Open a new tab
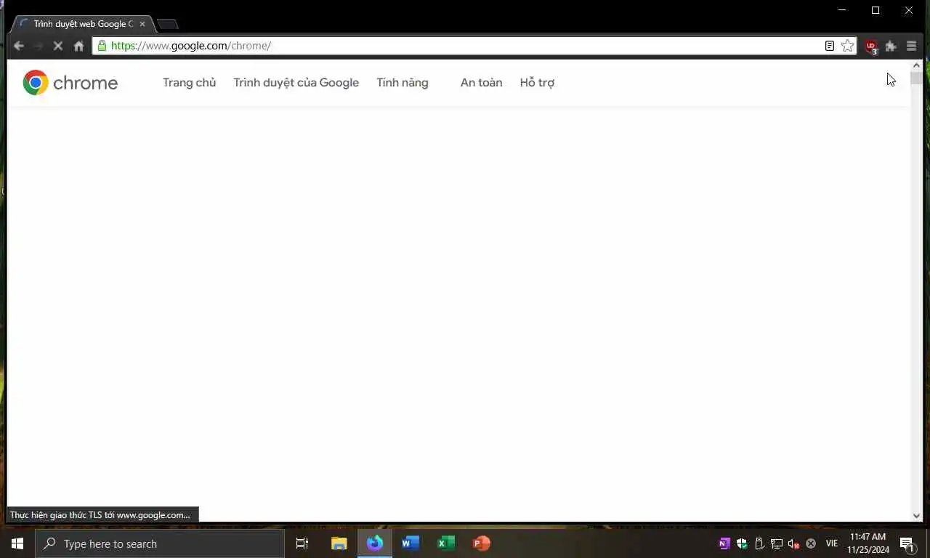 [168, 24]
